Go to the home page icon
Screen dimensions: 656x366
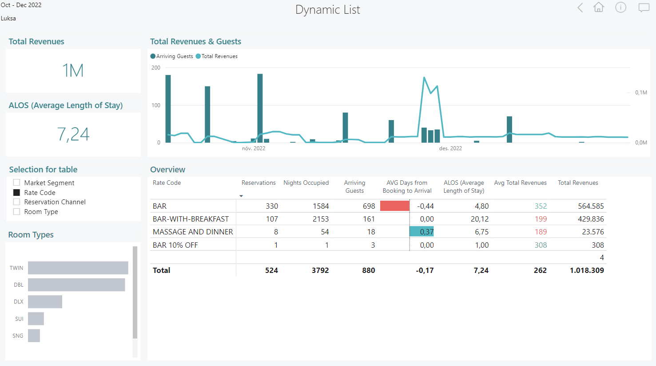(599, 8)
